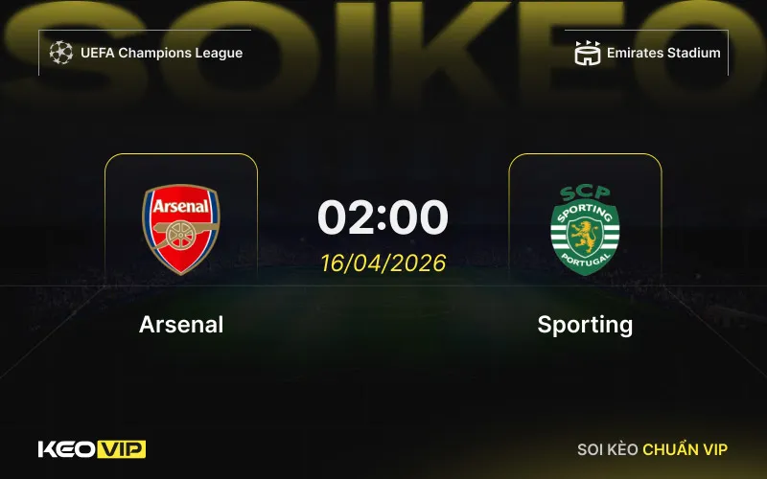Select the Sporting CP club crest

tap(585, 230)
